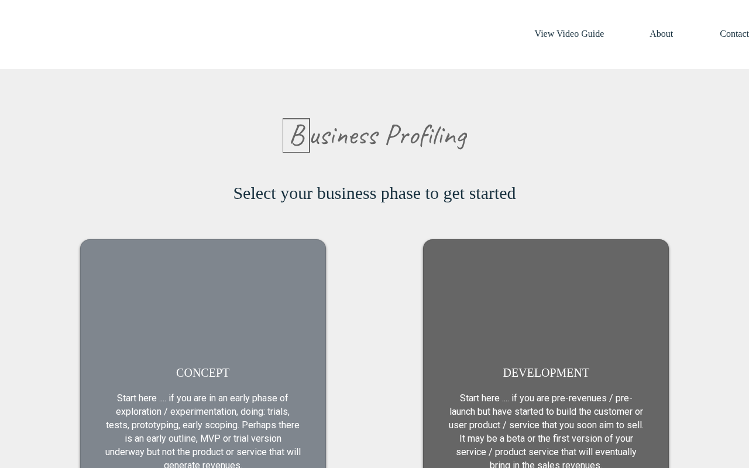Click the word "usiness" in the logo

coord(344,136)
